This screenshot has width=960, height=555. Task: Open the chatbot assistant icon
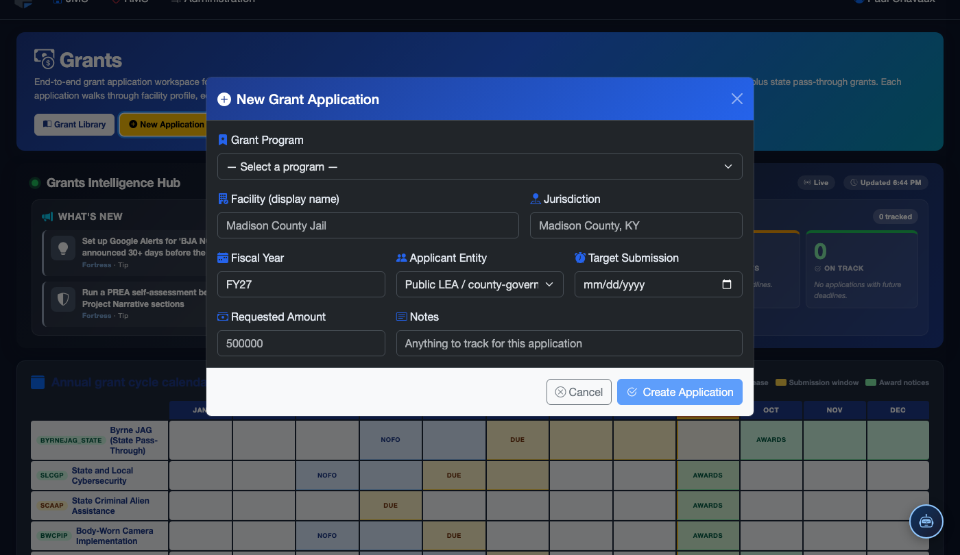926,521
